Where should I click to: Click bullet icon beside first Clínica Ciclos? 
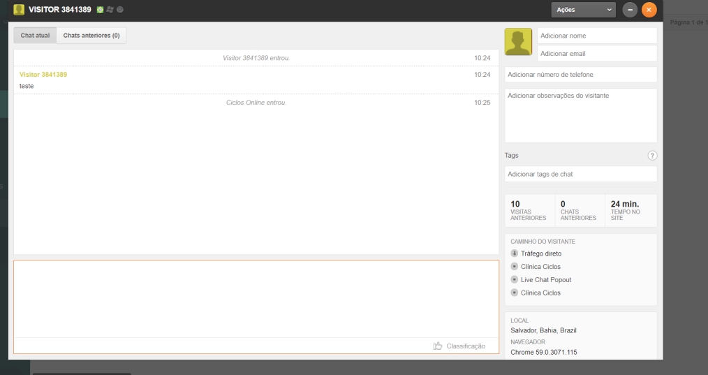click(x=515, y=267)
